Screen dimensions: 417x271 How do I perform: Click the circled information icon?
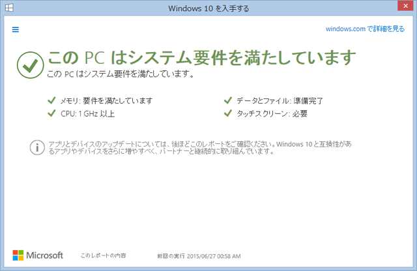tap(36, 147)
